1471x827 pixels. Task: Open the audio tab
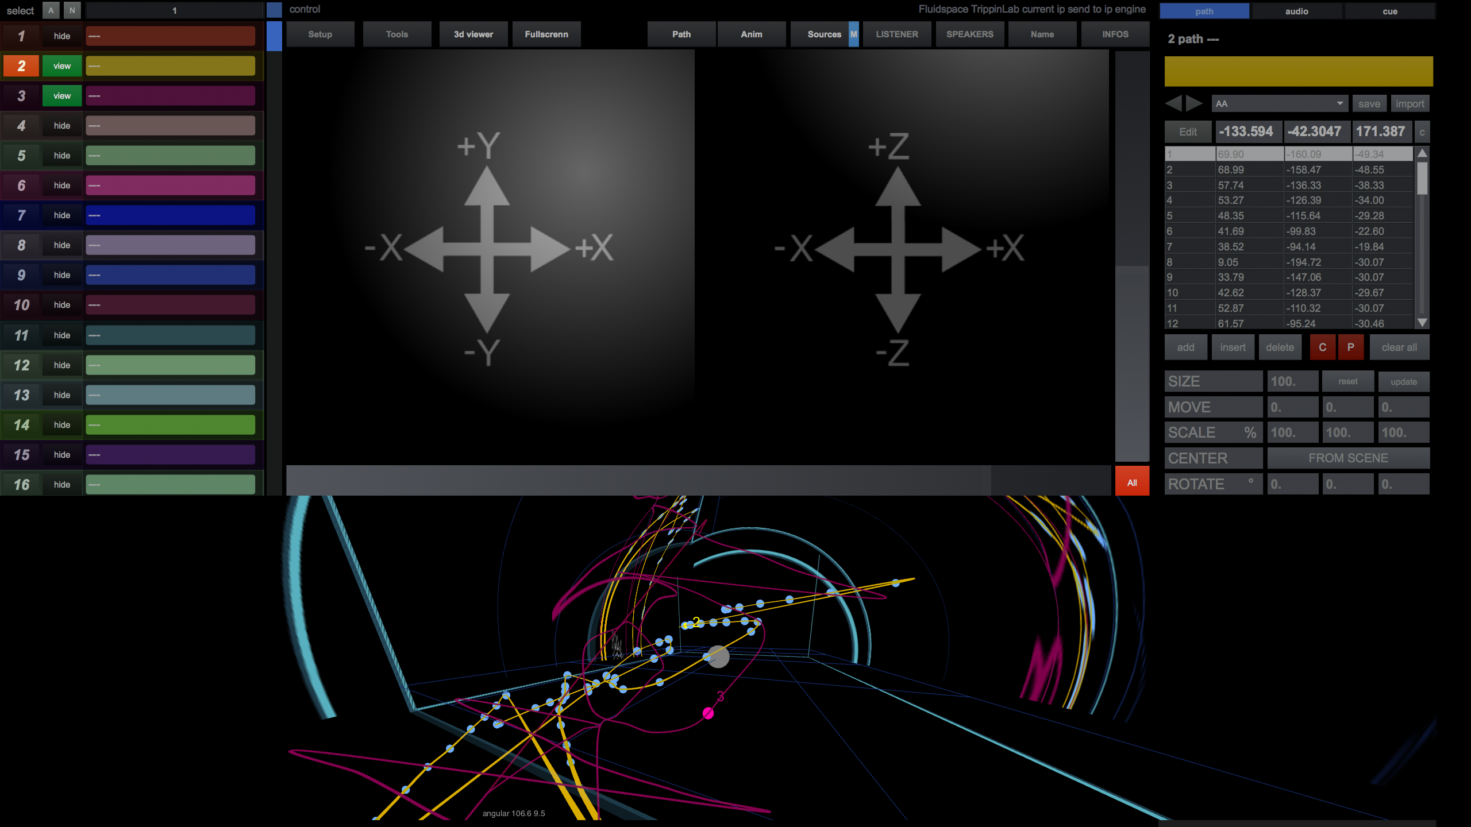pyautogui.click(x=1297, y=11)
